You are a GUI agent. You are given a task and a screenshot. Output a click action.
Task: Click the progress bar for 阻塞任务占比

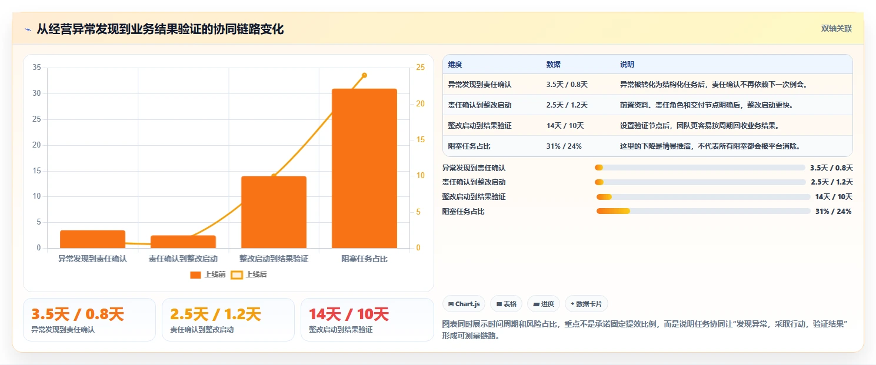(703, 211)
